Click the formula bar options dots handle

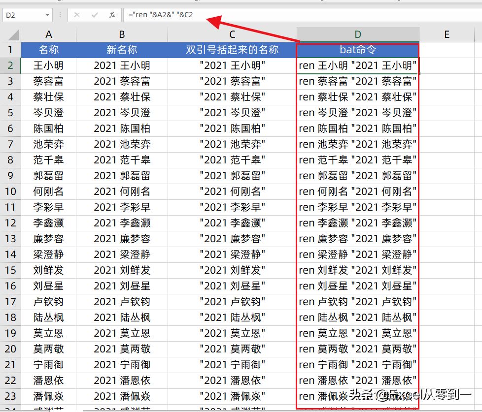point(60,15)
